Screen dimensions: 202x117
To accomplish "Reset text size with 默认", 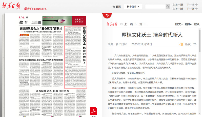I will [197, 24].
